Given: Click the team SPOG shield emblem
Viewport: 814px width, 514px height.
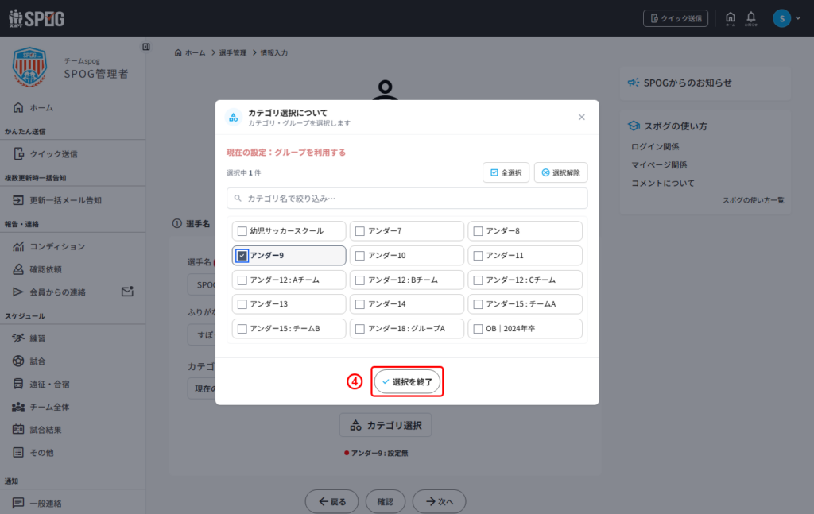Looking at the screenshot, I should (29, 67).
